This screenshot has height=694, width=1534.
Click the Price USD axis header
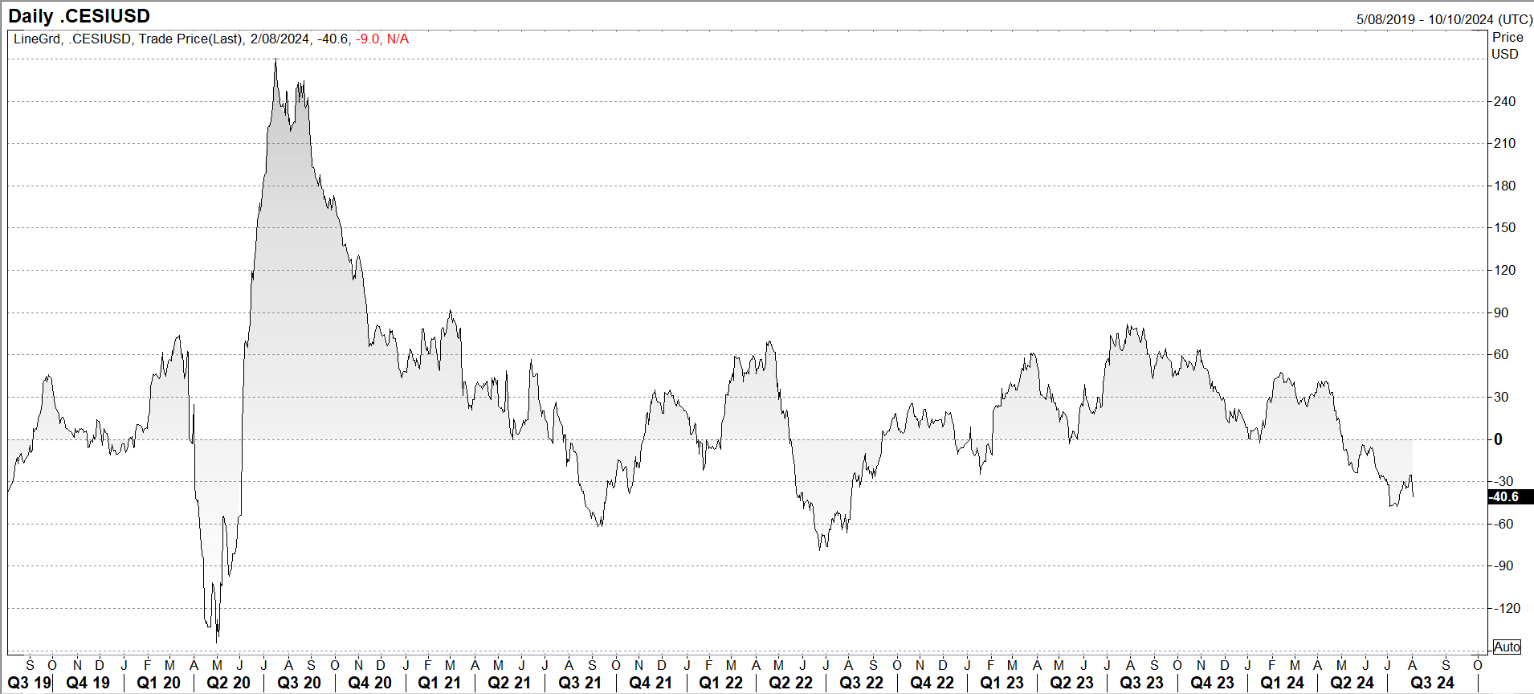click(1507, 46)
